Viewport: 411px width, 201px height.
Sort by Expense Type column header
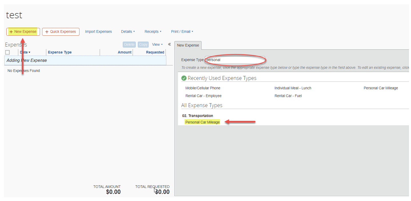60,52
